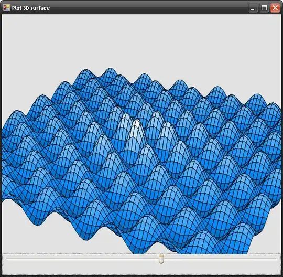283x277 pixels.
Task: Maximize the Plot 3D surface window
Action: 264,8
